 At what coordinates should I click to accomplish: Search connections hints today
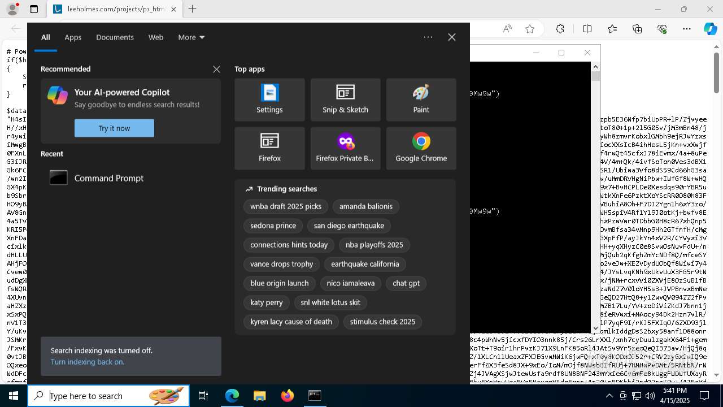click(x=289, y=245)
